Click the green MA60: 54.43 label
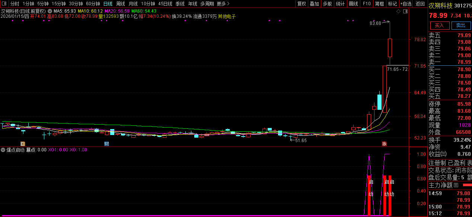The height and width of the screenshot is (217, 472). click(144, 11)
